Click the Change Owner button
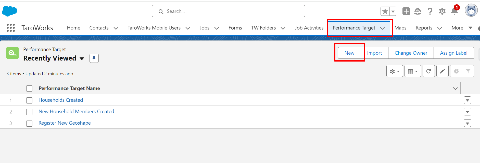 click(411, 53)
